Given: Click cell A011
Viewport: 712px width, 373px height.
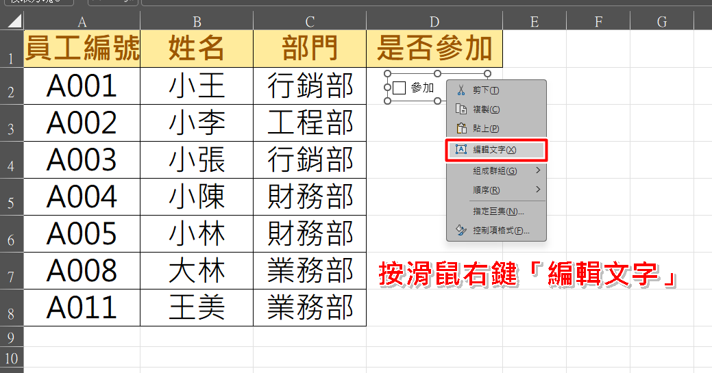Looking at the screenshot, I should click(82, 308).
